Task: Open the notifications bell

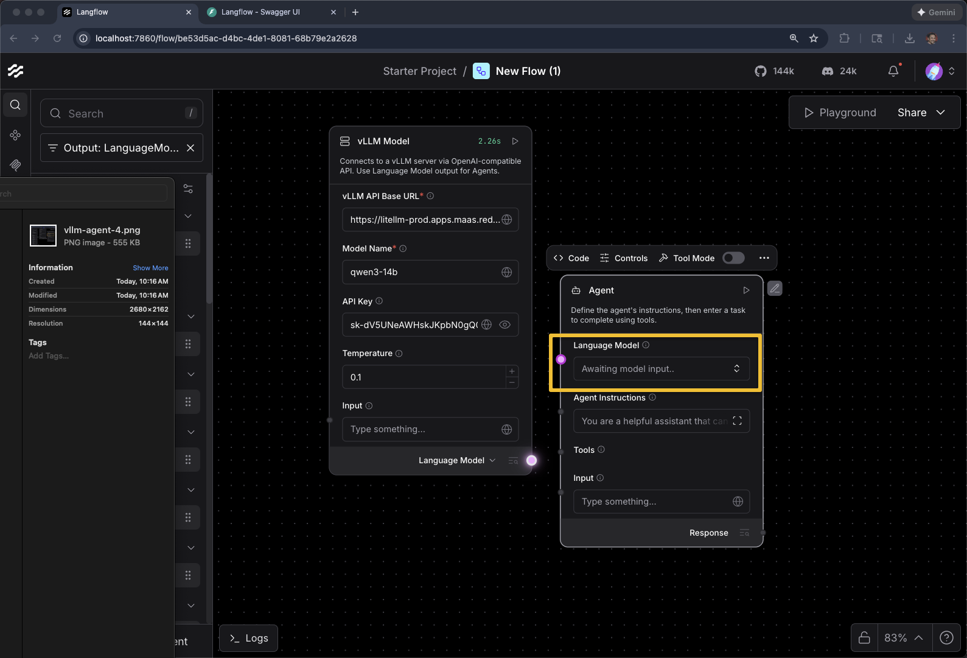Action: (x=893, y=71)
